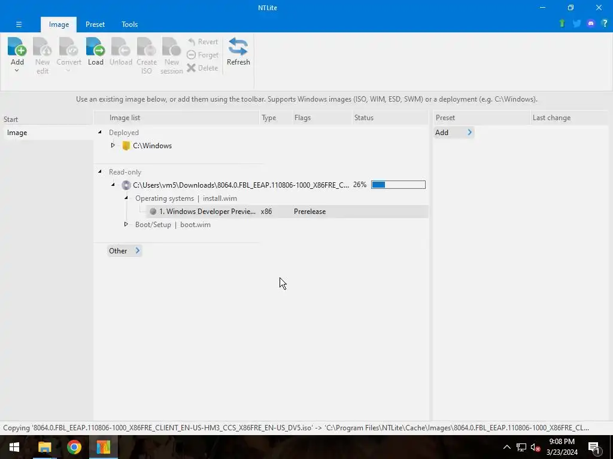613x459 pixels.
Task: Expand the Other section
Action: tap(125, 250)
